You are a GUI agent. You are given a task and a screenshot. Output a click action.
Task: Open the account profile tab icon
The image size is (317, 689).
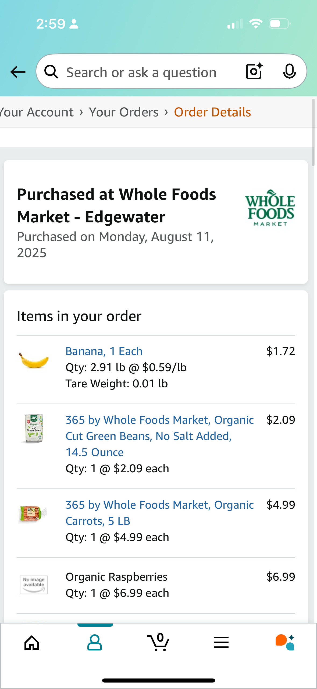[95, 643]
